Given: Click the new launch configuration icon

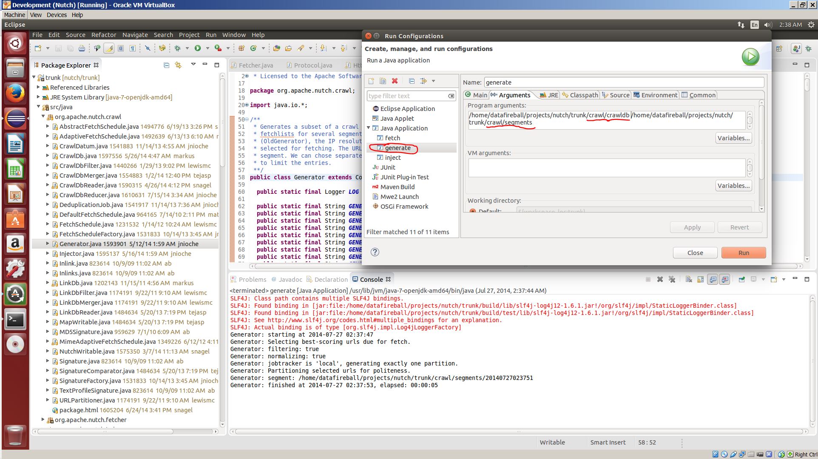Looking at the screenshot, I should [371, 81].
